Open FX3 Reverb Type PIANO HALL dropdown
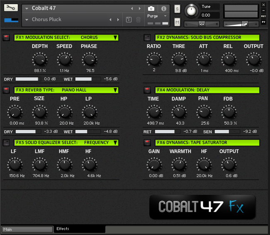Screen dimensions: 270x235 click(66, 90)
